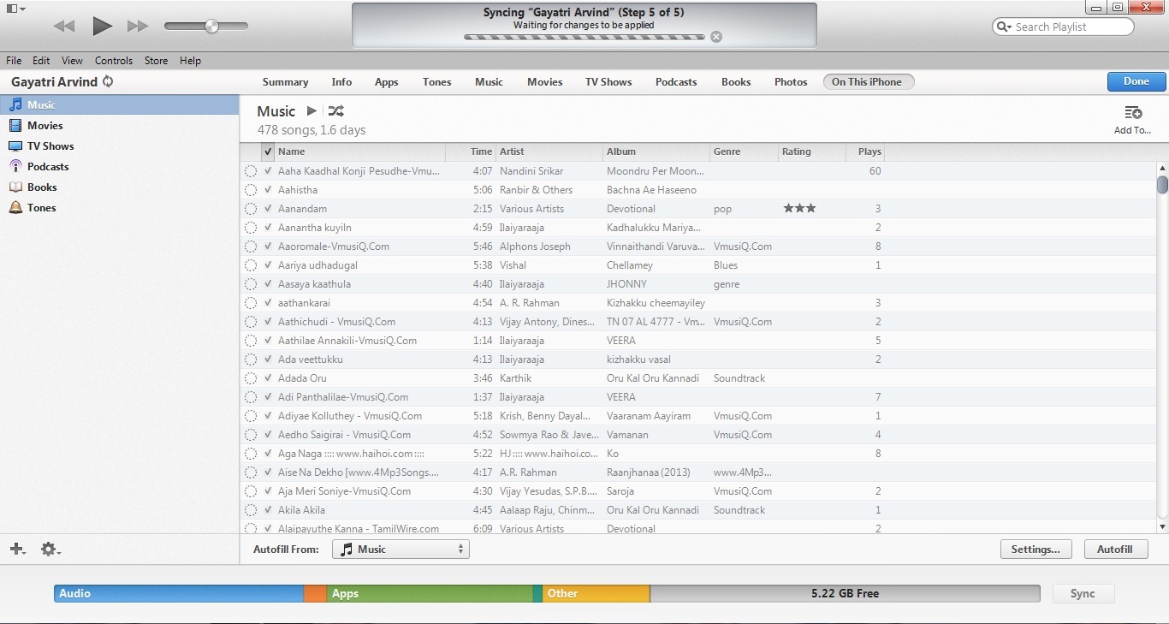The image size is (1169, 624).
Task: Open the File menu
Action: (14, 61)
